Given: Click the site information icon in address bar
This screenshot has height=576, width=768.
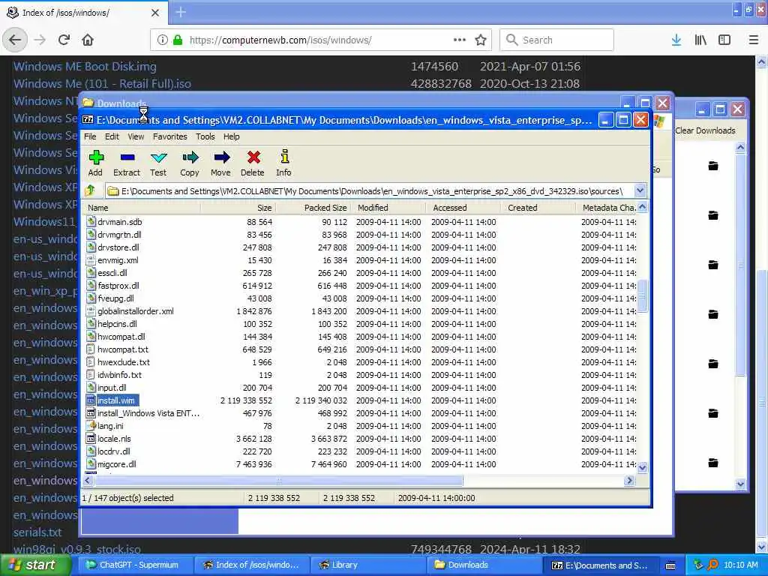Looking at the screenshot, I should tap(163, 40).
